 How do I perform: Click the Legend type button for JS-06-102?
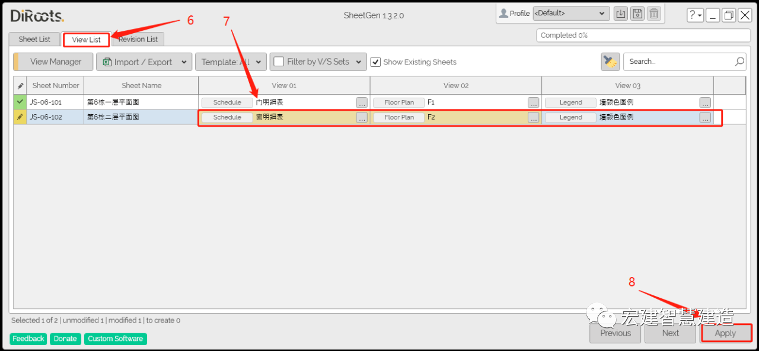click(570, 117)
